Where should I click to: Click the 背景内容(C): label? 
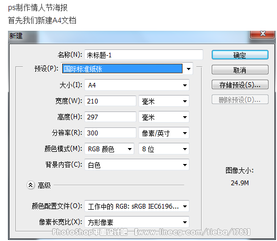[64, 165]
